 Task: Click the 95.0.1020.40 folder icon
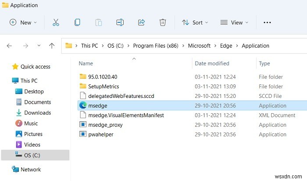pos(83,77)
